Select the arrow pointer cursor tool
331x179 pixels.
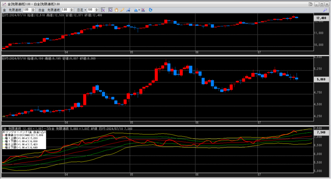pos(110,10)
